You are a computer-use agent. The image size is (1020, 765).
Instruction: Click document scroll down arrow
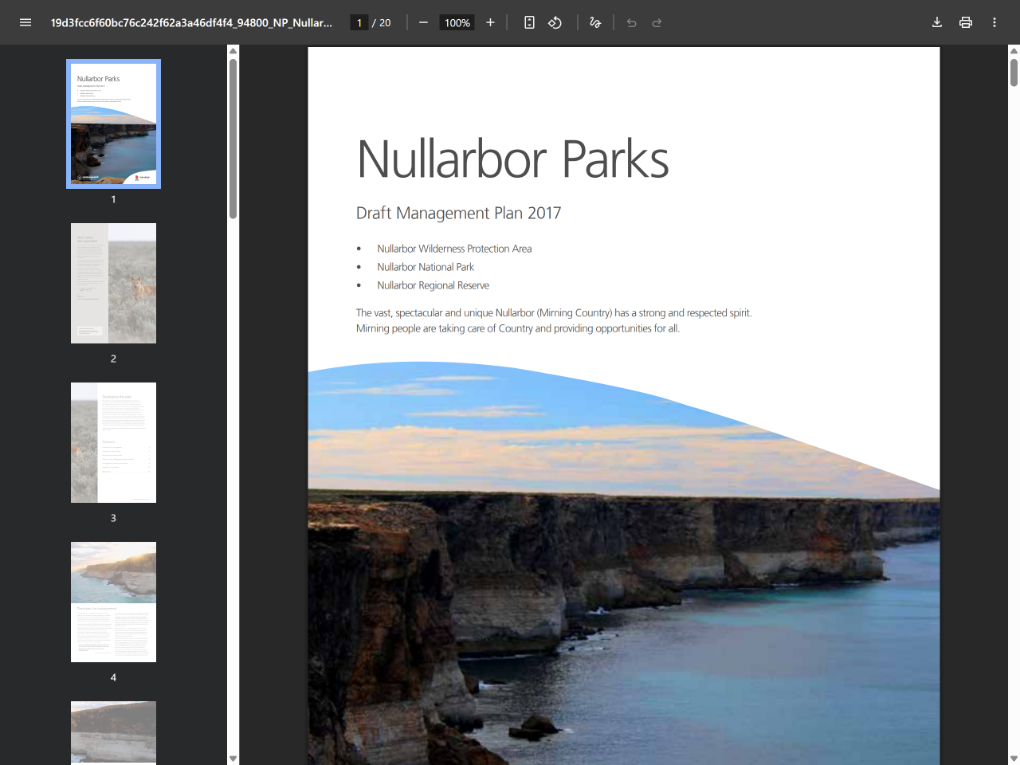click(1014, 758)
